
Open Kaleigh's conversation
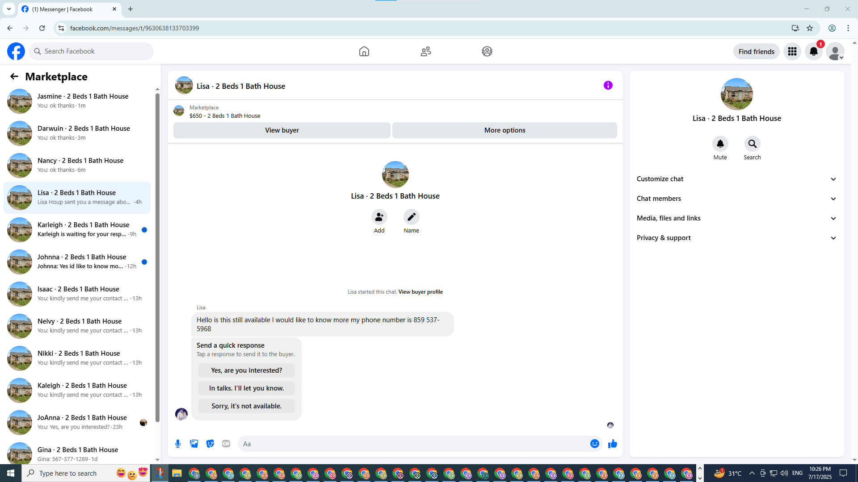(x=77, y=390)
